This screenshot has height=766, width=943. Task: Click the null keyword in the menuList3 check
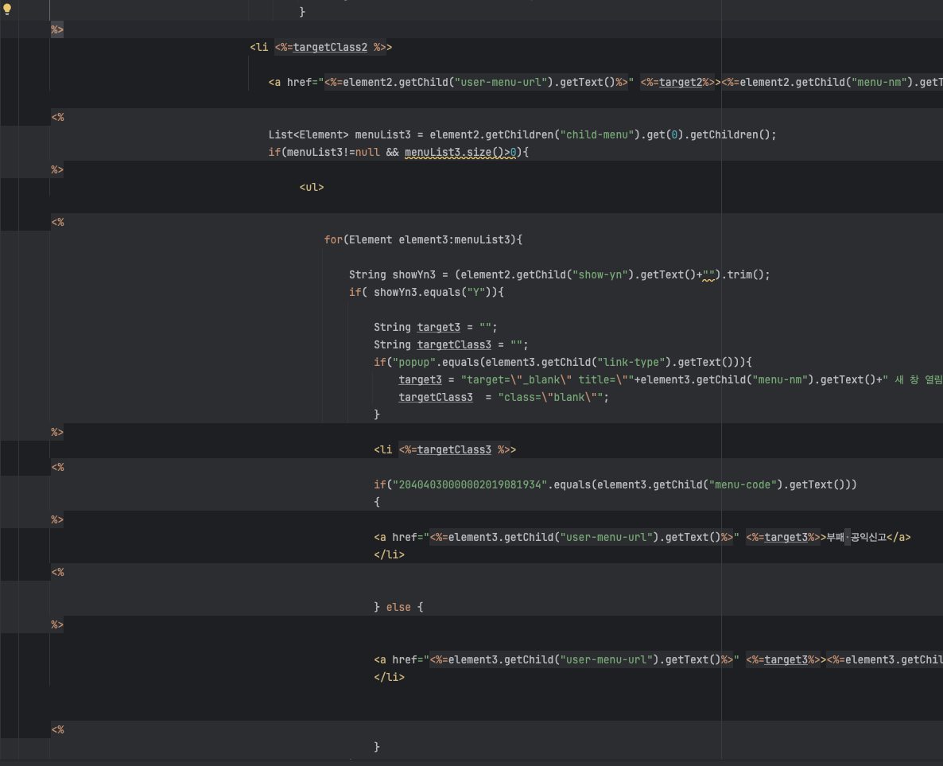pyautogui.click(x=367, y=152)
